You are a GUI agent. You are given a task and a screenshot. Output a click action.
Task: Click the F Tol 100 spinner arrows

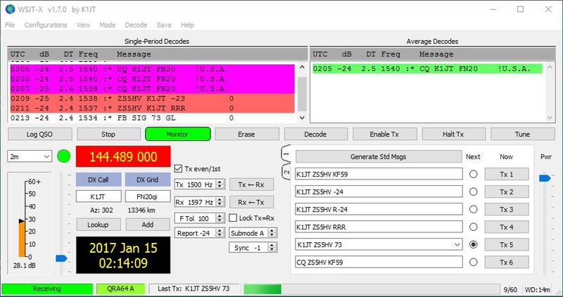tap(220, 218)
